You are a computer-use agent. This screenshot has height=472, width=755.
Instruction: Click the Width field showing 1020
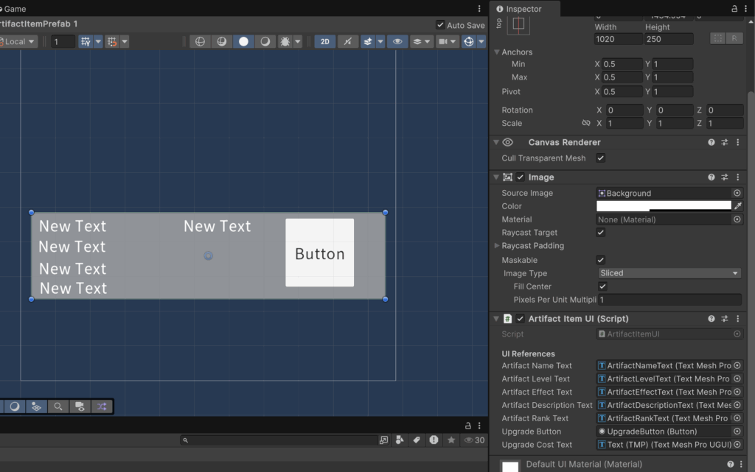619,39
